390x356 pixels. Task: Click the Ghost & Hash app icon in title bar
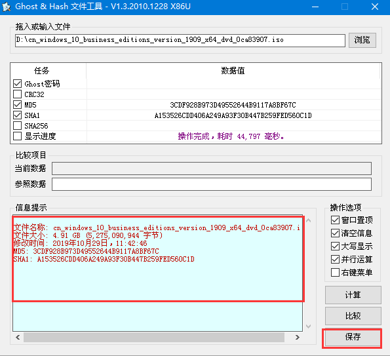tap(6, 7)
